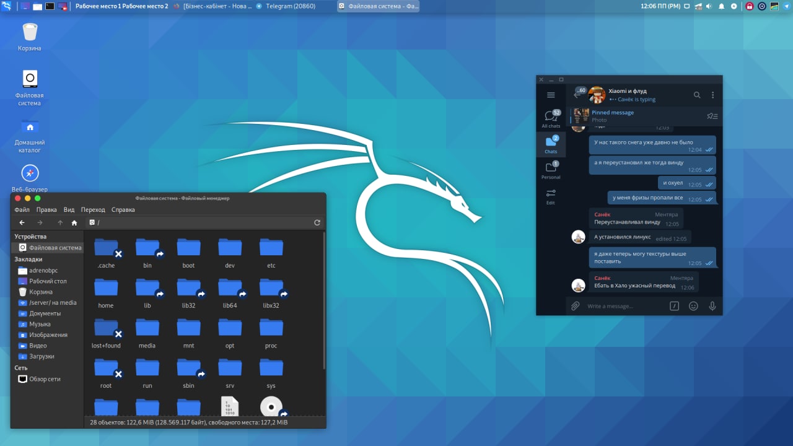Click the file manager vertical scrollbar
This screenshot has height=446, width=793.
tap(323, 300)
